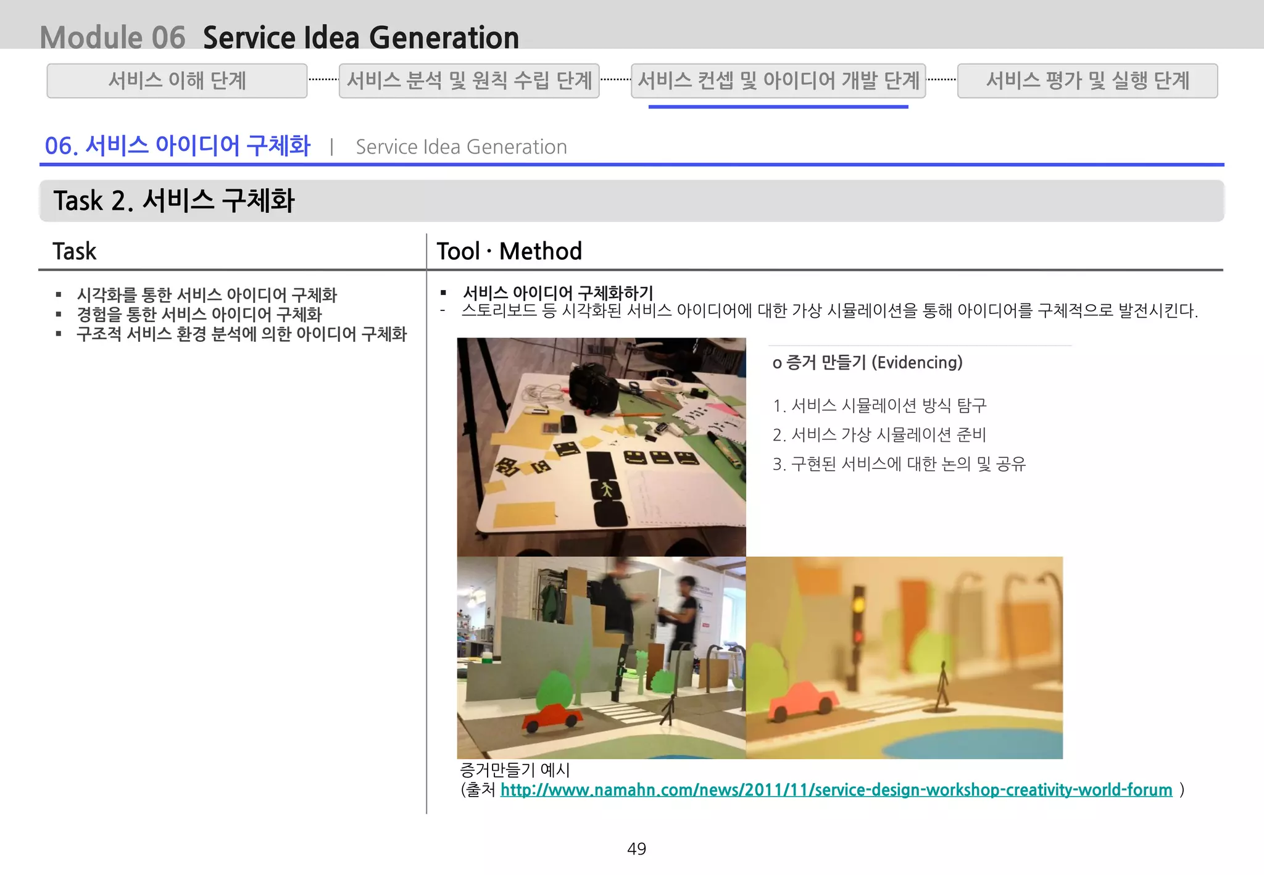Click the paper traffic light close-up photo
The image size is (1264, 875).
click(x=904, y=658)
